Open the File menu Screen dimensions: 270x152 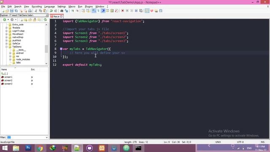[3, 7]
